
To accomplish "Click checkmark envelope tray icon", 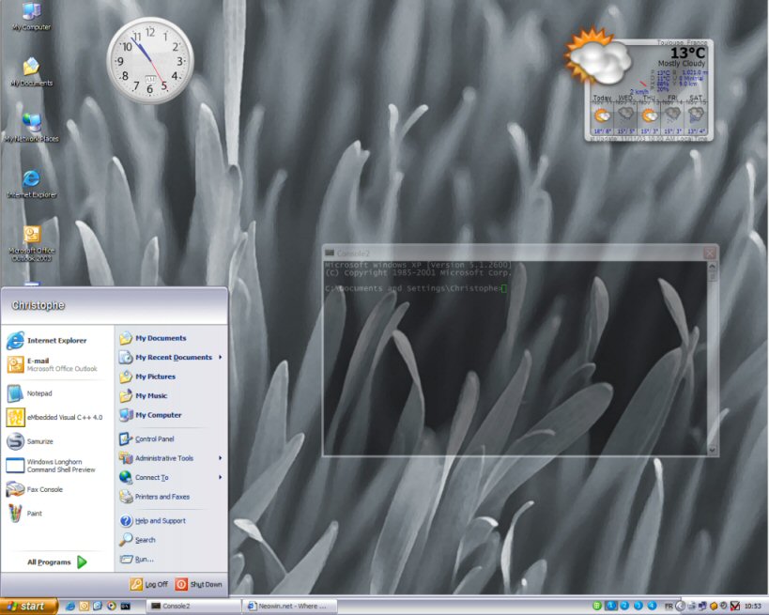I will 735,607.
